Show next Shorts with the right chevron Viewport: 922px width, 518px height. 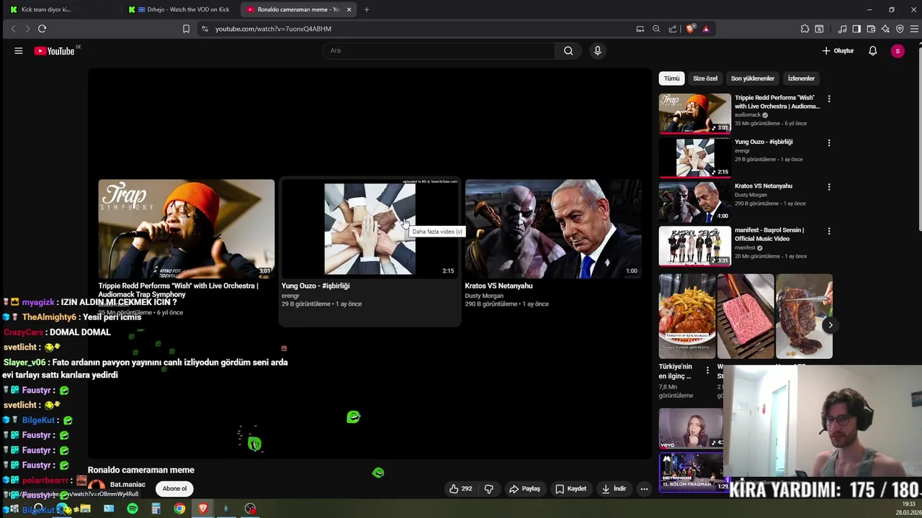tap(830, 325)
